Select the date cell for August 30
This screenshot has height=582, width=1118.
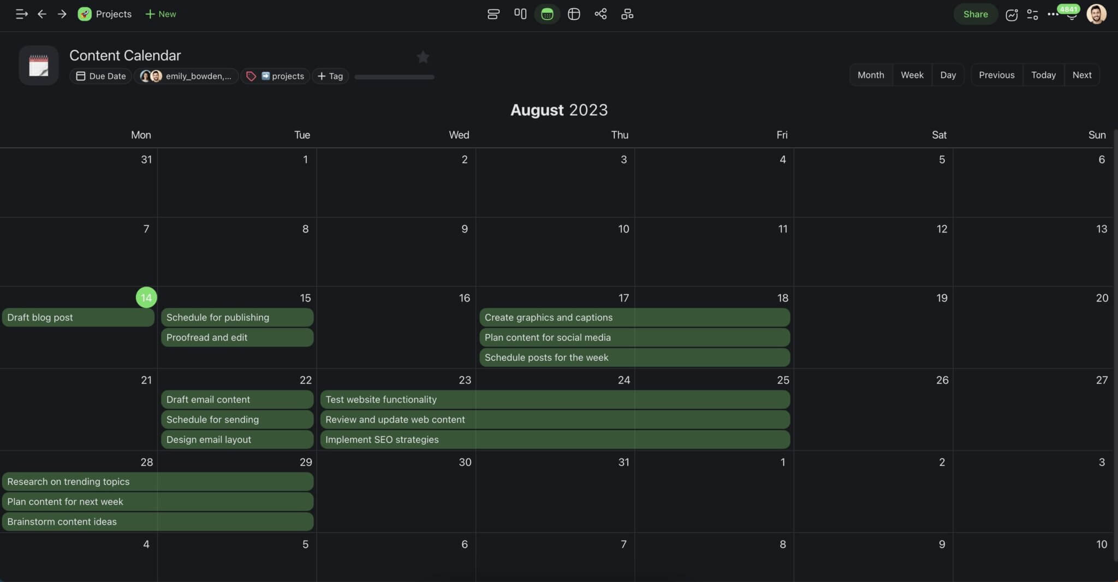pyautogui.click(x=396, y=491)
